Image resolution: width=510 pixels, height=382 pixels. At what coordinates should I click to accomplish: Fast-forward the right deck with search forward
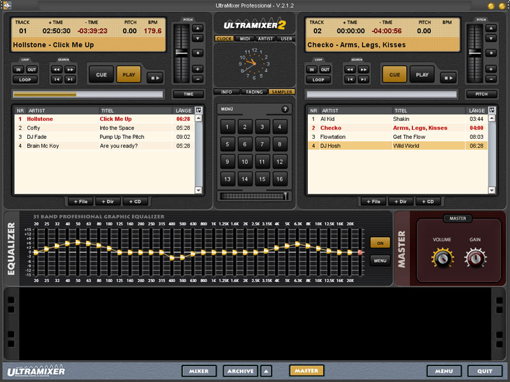363,69
